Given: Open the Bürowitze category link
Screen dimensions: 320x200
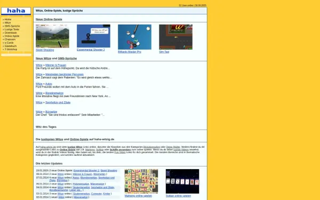Looking at the screenshot, I should [51, 112].
